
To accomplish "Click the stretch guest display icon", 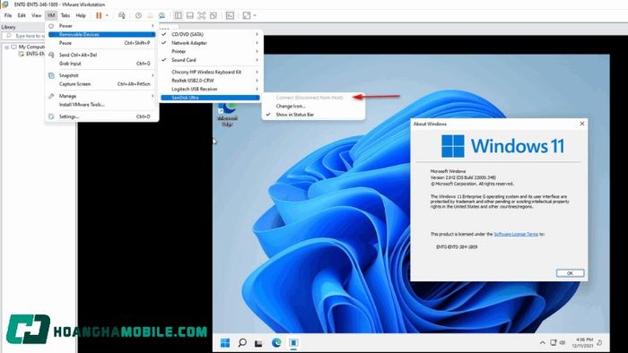I will pyautogui.click(x=247, y=15).
